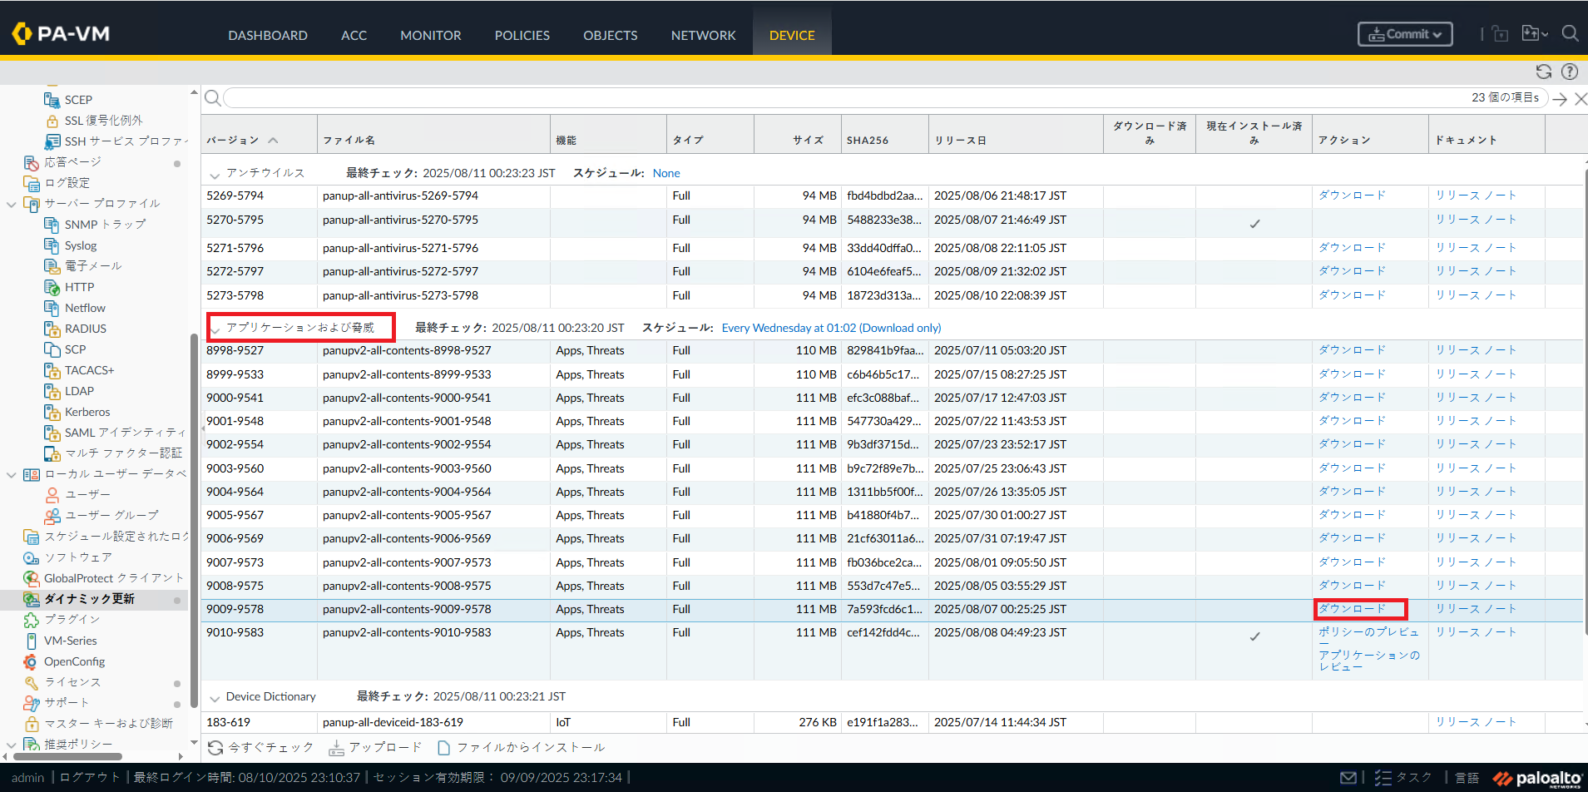Open the Commit dropdown button
Image resolution: width=1588 pixels, height=792 pixels.
point(1405,34)
